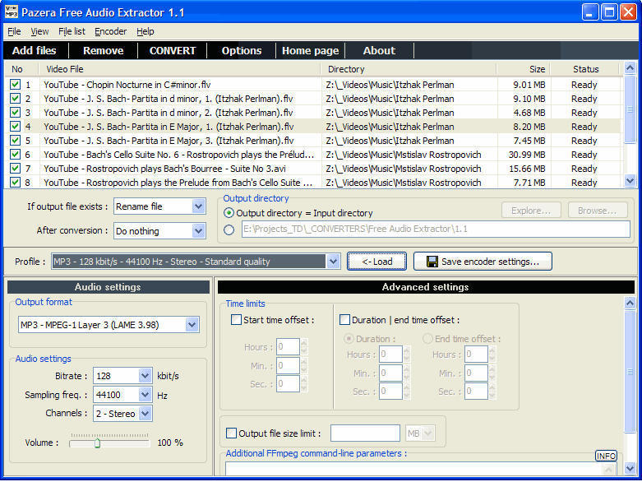Image resolution: width=642 pixels, height=482 pixels.
Task: Expand the Profile dropdown
Action: point(333,262)
